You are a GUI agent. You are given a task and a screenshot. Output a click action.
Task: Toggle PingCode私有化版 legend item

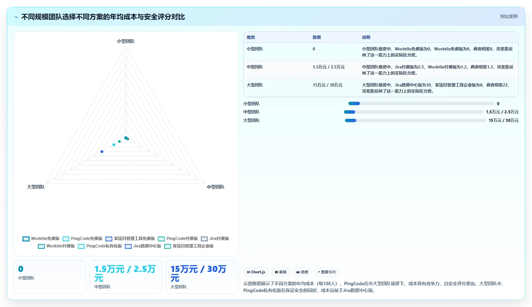coord(100,246)
